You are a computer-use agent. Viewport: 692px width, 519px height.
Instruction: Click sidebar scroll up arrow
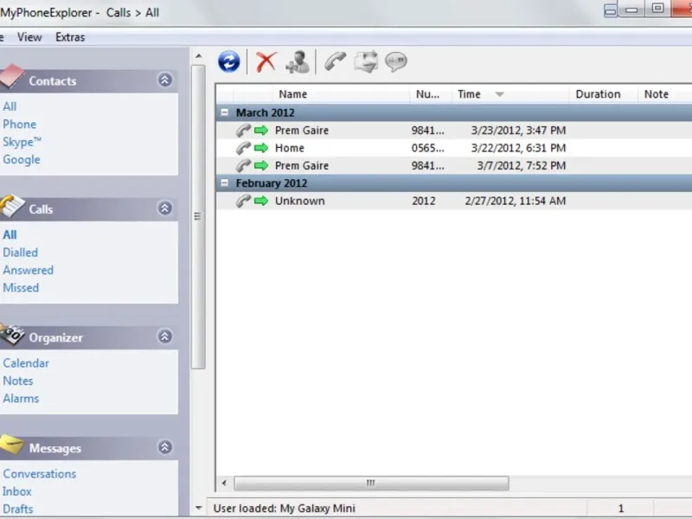point(199,56)
